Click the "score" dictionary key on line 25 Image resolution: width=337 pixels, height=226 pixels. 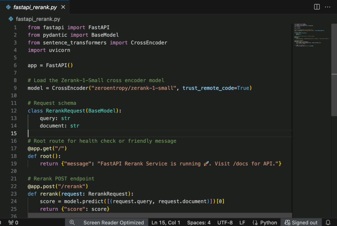[x=75, y=209]
